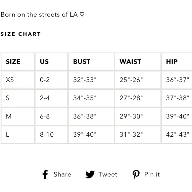Image resolution: width=192 pixels, height=192 pixels.
Task: Click the hip 36"-37" cell
Action: click(177, 80)
